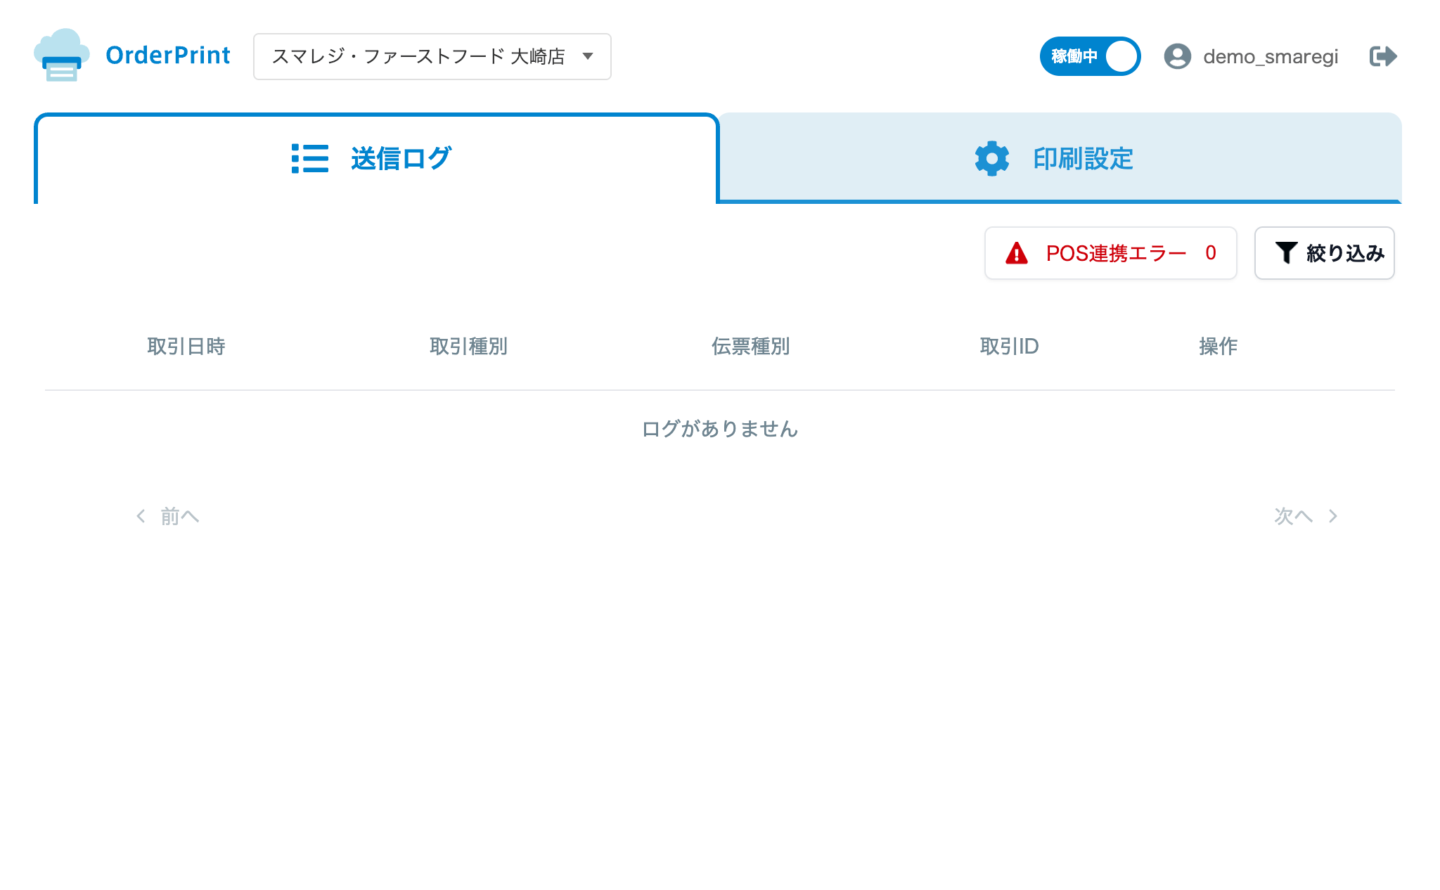
Task: Click the right chevron next to 次へ
Action: [1333, 517]
